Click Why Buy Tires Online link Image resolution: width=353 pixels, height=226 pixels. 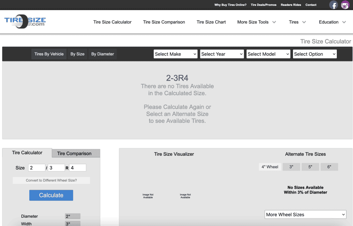tap(230, 5)
